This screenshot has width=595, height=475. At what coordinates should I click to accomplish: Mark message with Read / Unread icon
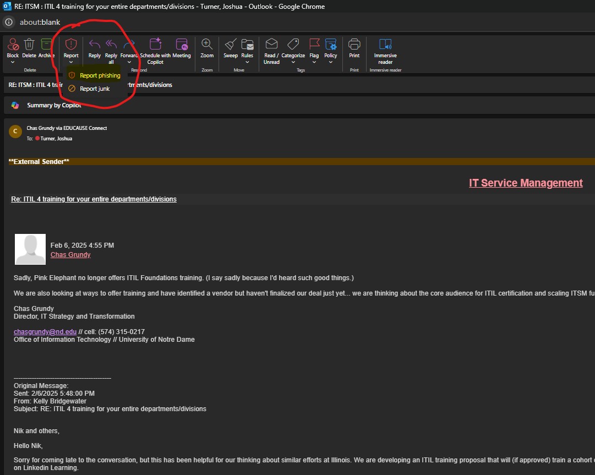tap(271, 45)
